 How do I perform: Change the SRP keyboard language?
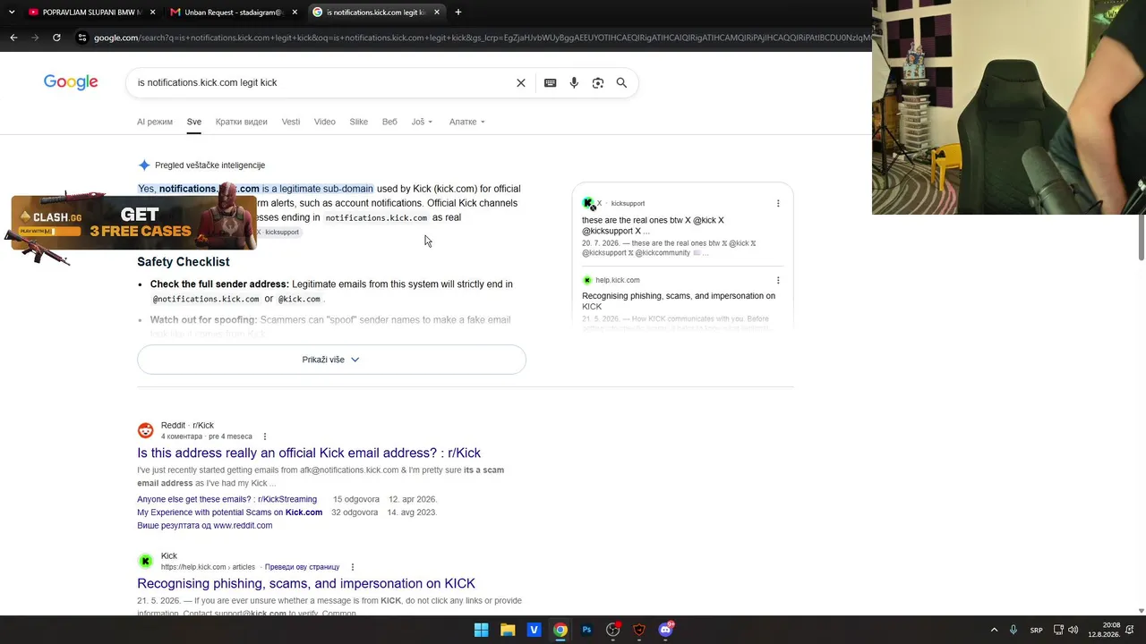pyautogui.click(x=1036, y=630)
